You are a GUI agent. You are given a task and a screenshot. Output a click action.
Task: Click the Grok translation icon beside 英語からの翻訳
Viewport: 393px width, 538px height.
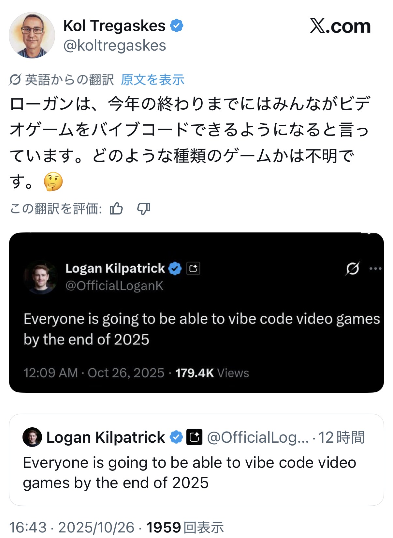click(15, 80)
